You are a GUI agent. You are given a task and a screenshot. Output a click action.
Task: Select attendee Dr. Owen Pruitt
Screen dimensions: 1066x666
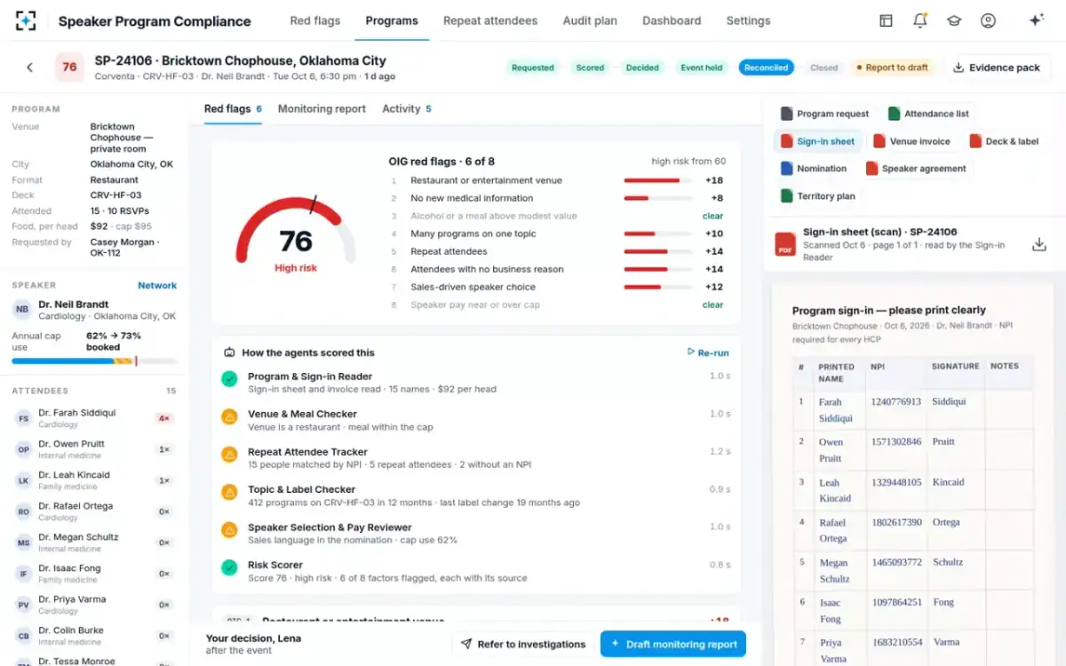pos(94,448)
